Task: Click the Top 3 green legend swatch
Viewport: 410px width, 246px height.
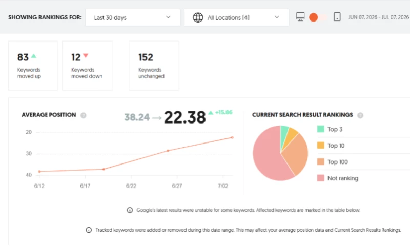Action: click(x=321, y=129)
